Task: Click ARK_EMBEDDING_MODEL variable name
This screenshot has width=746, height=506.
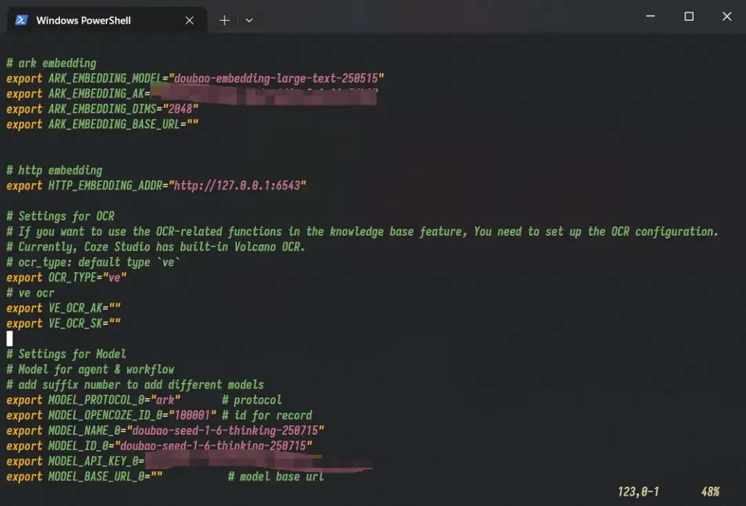Action: point(105,79)
